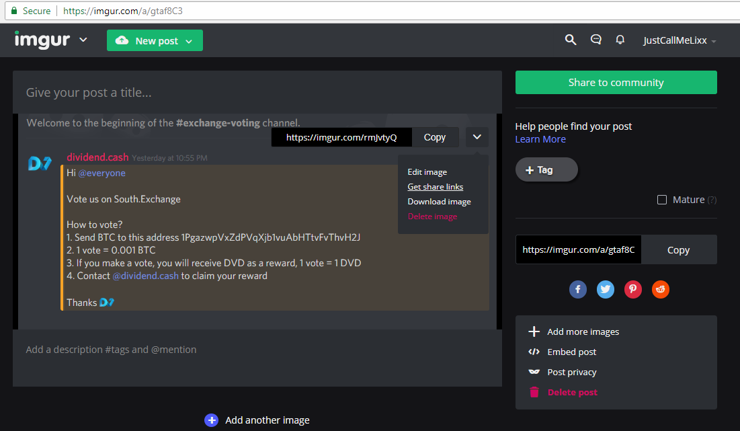740x431 pixels.
Task: Click the Mature help question mark
Action: [x=712, y=200]
